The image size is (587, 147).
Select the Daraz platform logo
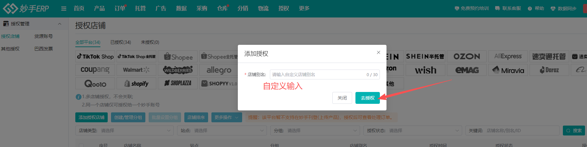(549, 70)
